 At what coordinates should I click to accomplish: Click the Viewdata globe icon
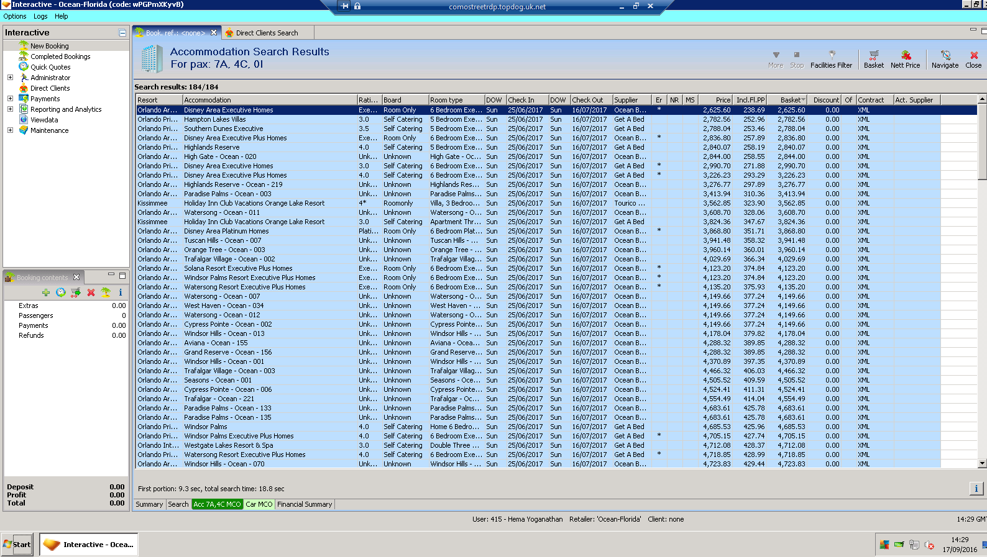24,120
